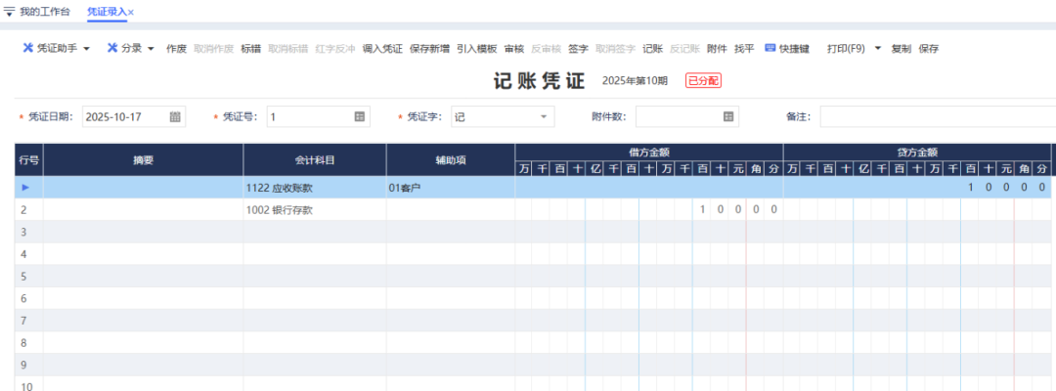Click 找平 to balance the voucher
1056x391 pixels.
click(x=744, y=48)
